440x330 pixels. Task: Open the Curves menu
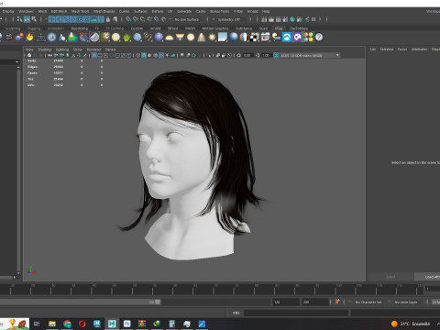(124, 11)
